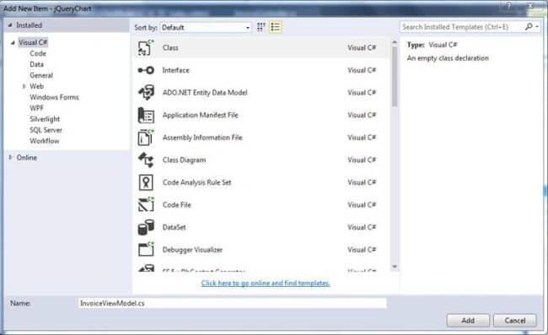Image resolution: width=548 pixels, height=335 pixels.
Task: Click the 'Web' category label
Action: (x=37, y=86)
